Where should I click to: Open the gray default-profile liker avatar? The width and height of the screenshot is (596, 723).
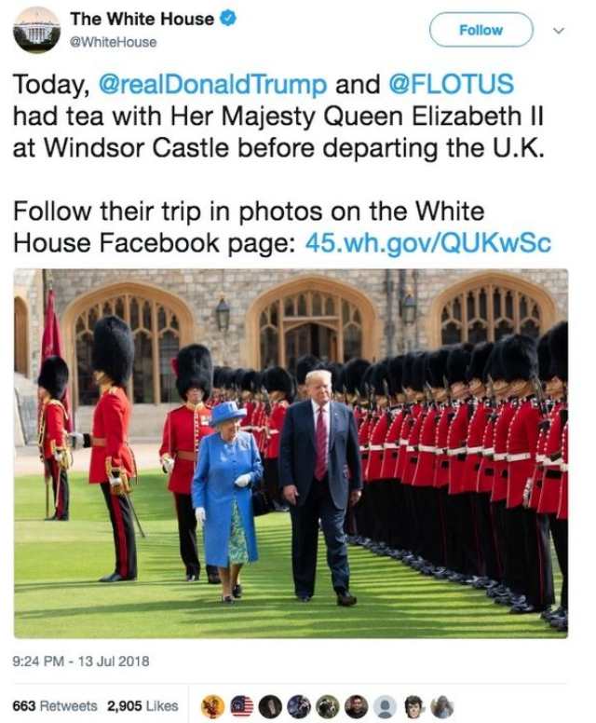pos(385,706)
